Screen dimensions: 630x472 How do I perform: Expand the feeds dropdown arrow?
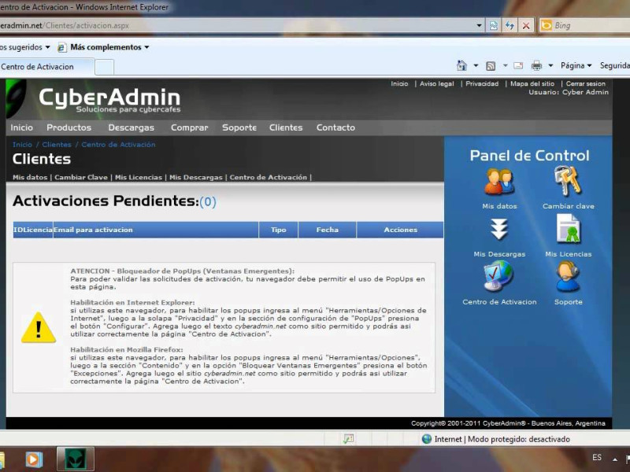point(505,65)
